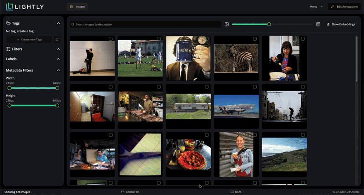Screen dimensions: 364x195
Task: Open the blurry notebook thumbnail
Action: pyautogui.click(x=140, y=154)
